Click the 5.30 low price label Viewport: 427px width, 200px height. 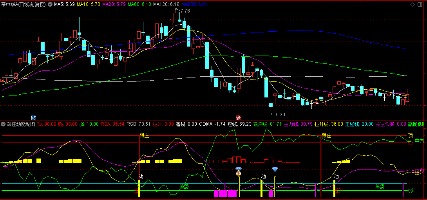point(280,115)
